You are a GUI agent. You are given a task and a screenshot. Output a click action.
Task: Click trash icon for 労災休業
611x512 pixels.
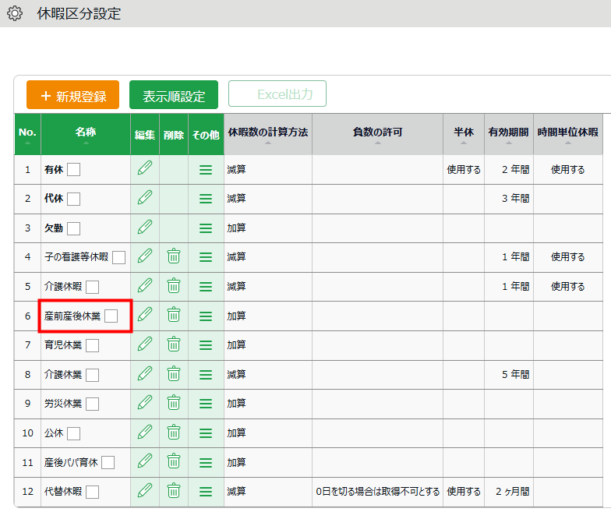pos(173,403)
